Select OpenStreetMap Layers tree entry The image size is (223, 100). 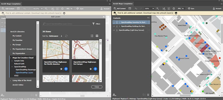point(24,73)
